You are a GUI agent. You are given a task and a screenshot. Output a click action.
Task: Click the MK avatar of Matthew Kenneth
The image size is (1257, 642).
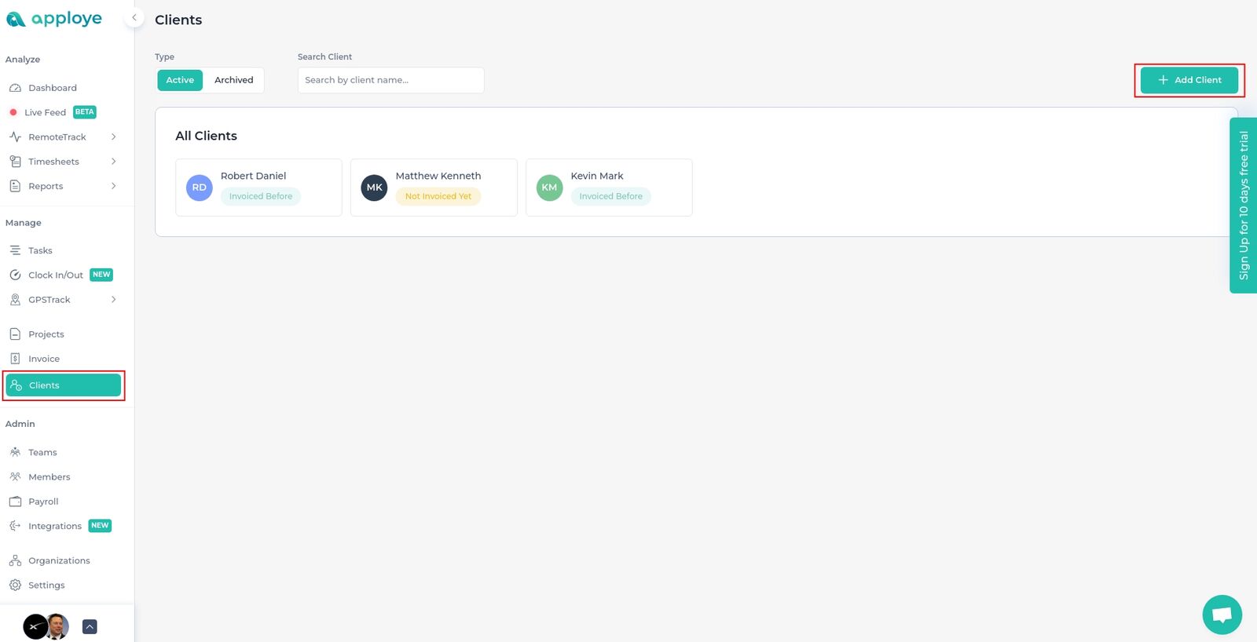point(375,188)
